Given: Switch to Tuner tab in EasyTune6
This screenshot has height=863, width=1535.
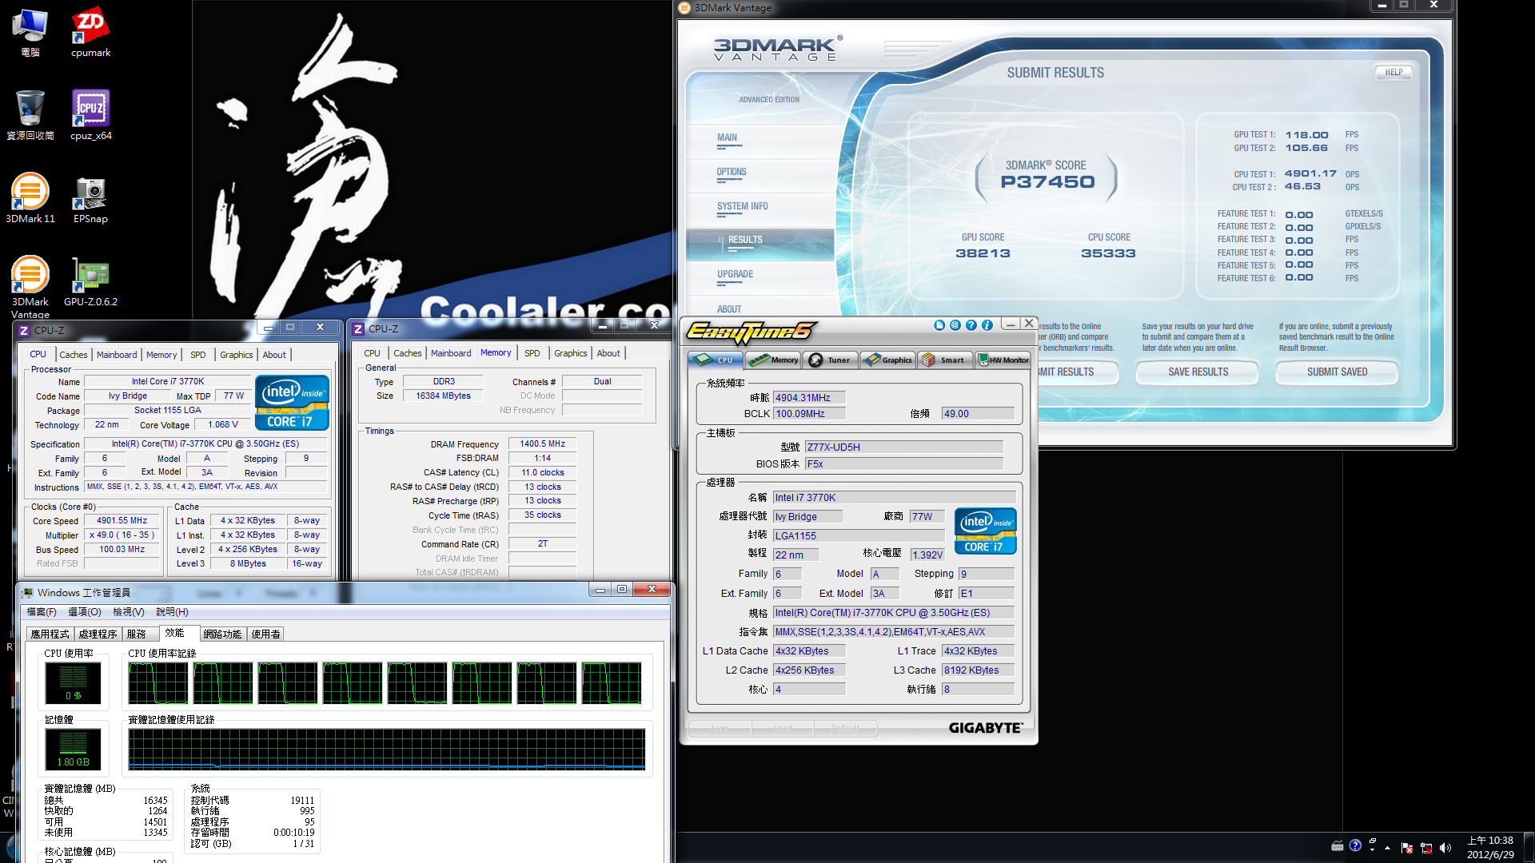Looking at the screenshot, I should [x=831, y=360].
